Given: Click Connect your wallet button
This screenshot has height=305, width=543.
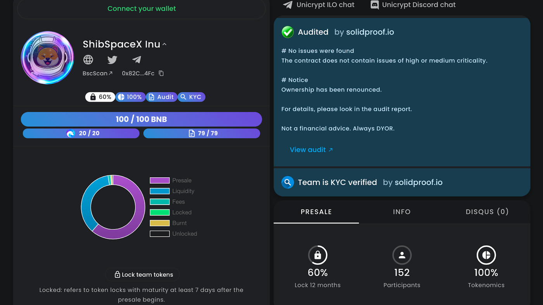Looking at the screenshot, I should (x=142, y=9).
